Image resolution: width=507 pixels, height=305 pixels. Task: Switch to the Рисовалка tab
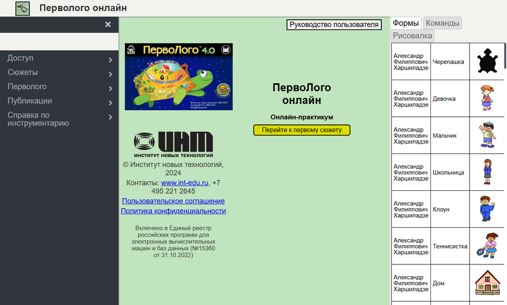click(412, 36)
